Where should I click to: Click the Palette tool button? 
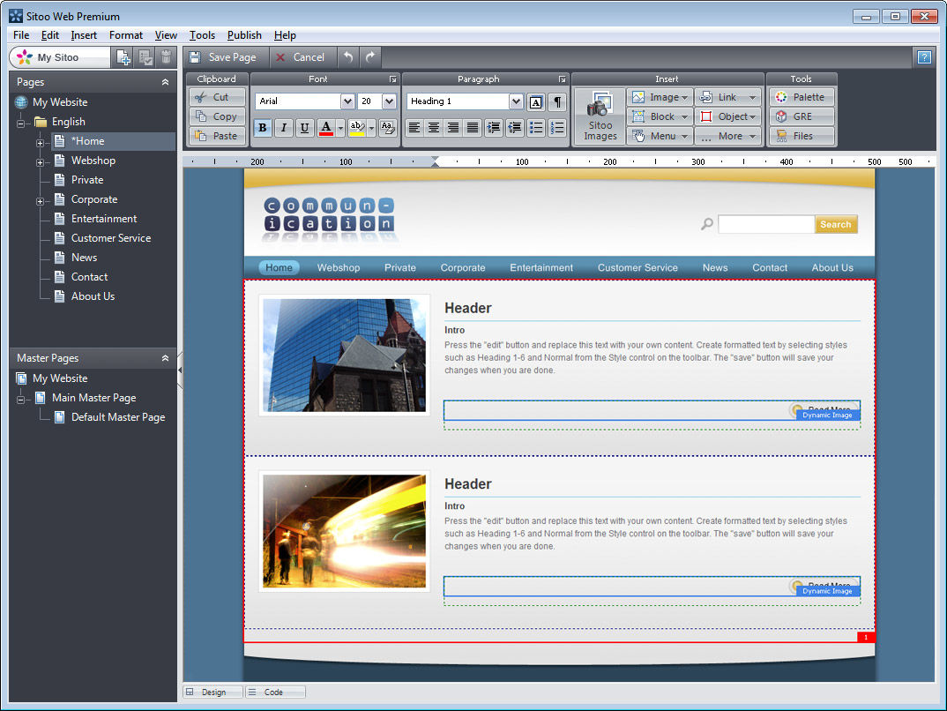[x=801, y=97]
